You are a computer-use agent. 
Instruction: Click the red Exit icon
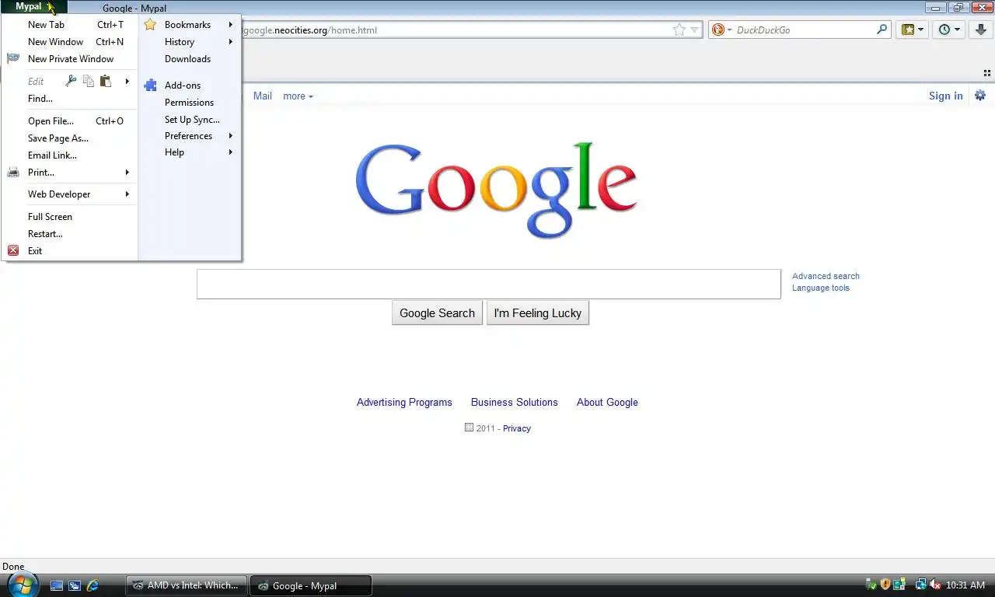[13, 250]
